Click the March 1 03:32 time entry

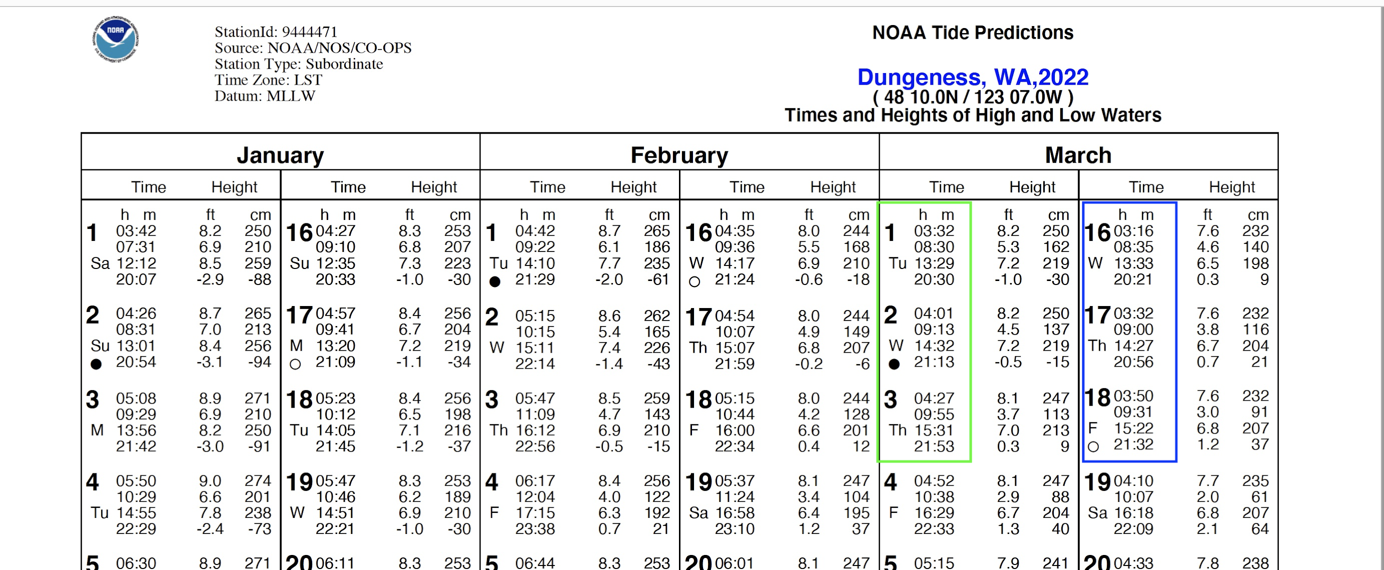point(934,231)
